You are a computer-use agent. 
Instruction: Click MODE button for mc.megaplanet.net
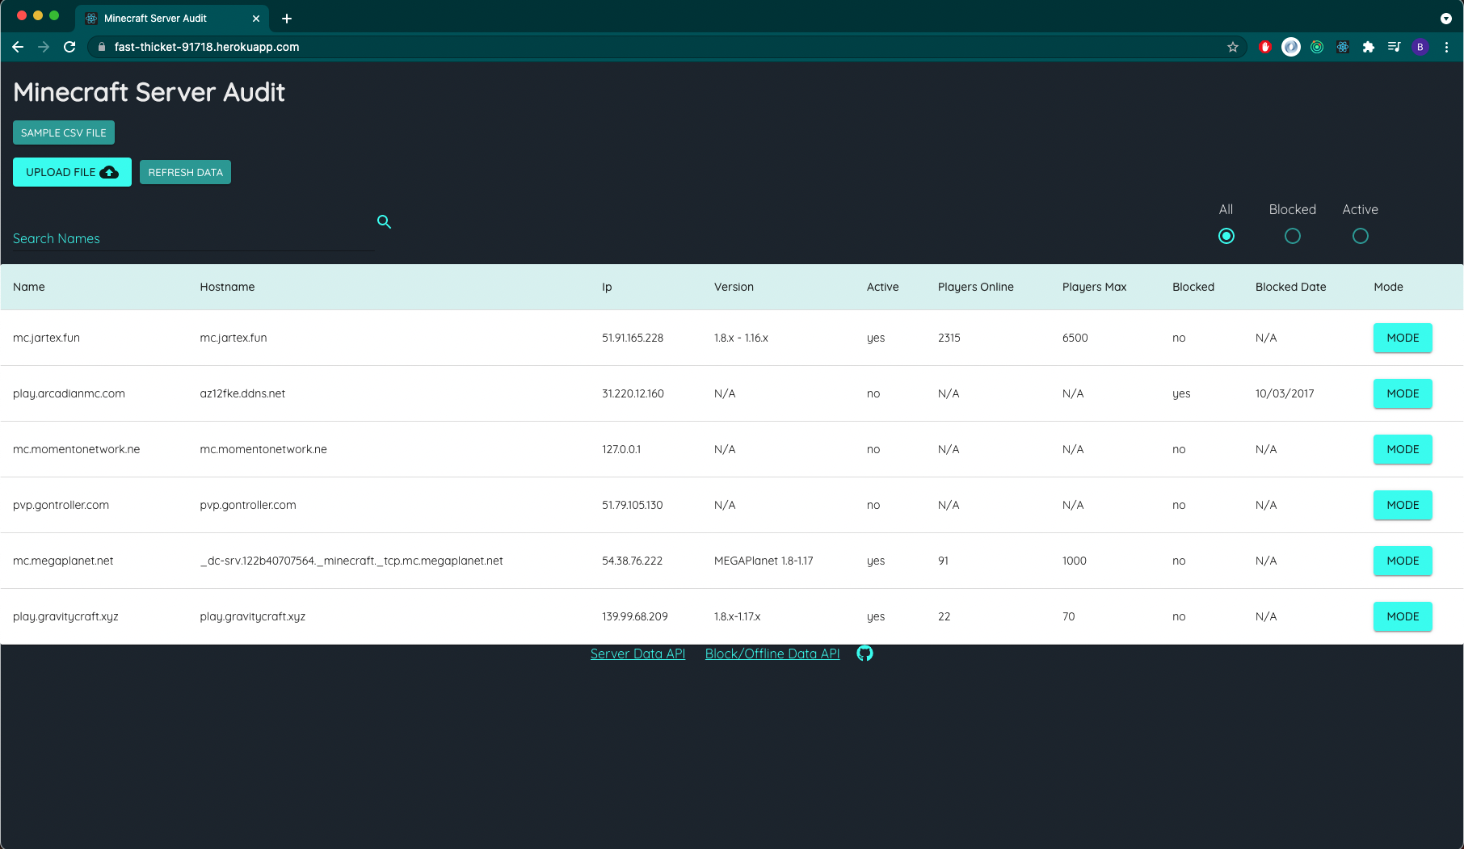(x=1403, y=561)
